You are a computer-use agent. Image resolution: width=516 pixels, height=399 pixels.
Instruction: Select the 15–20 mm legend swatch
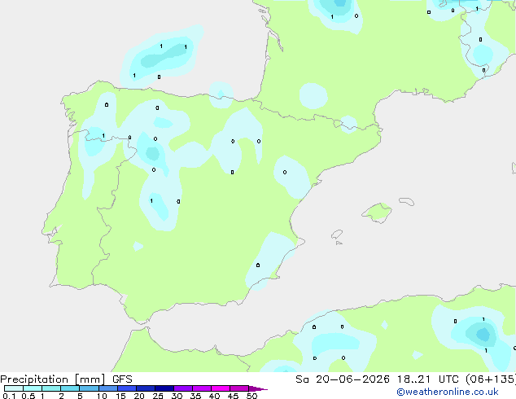click(x=126, y=388)
